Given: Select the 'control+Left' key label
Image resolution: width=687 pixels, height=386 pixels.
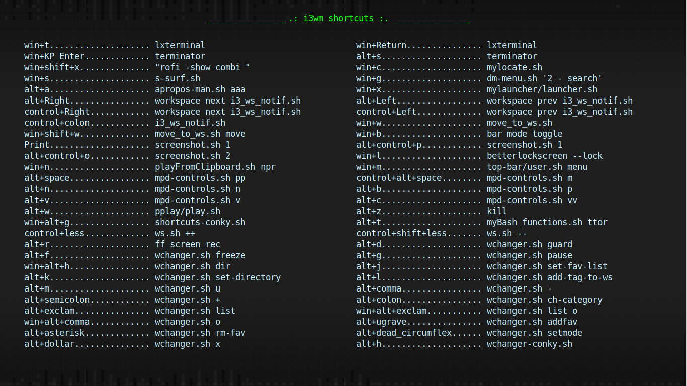Looking at the screenshot, I should click(386, 112).
